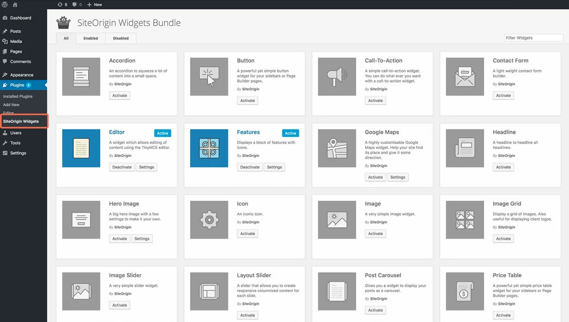Image resolution: width=569 pixels, height=322 pixels.
Task: Click the Call-To-Action megaphone icon
Action: point(337,76)
